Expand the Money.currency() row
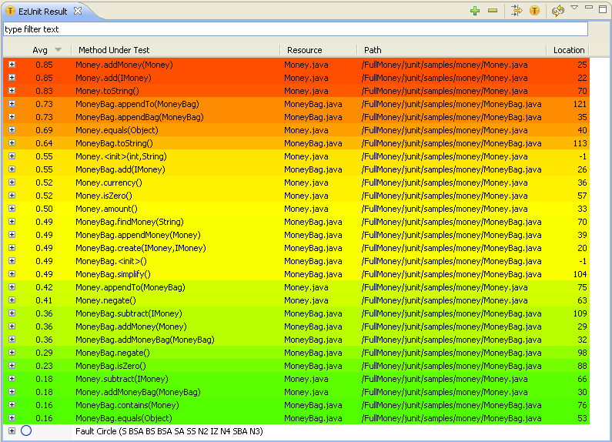Image resolution: width=612 pixels, height=442 pixels. [12, 182]
